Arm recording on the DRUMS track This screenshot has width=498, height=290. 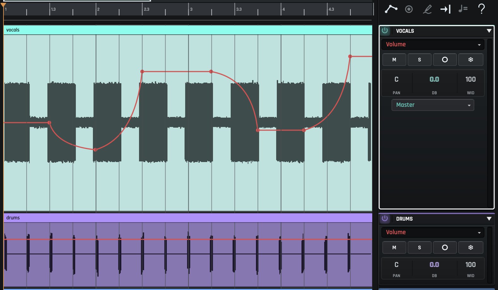[x=445, y=247]
